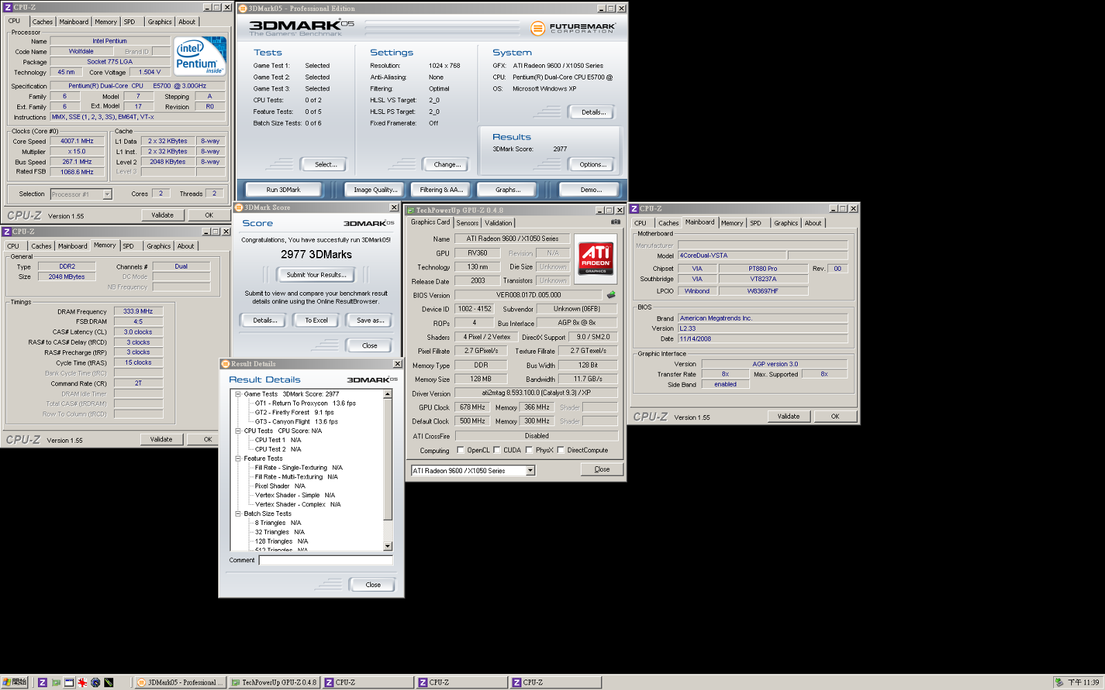Image resolution: width=1105 pixels, height=690 pixels.
Task: Open the GPU selection dropdown in GPU-Z
Action: click(x=530, y=470)
